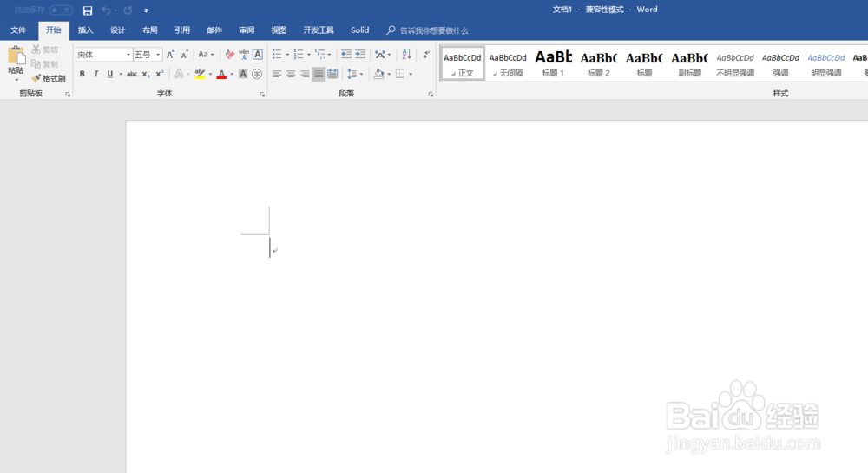This screenshot has width=868, height=473.
Task: Click the shading paint bucket icon
Action: click(379, 74)
